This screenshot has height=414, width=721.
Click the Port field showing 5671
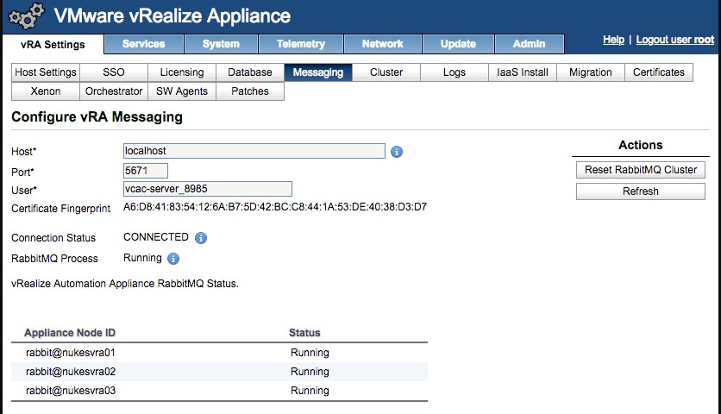tap(146, 171)
